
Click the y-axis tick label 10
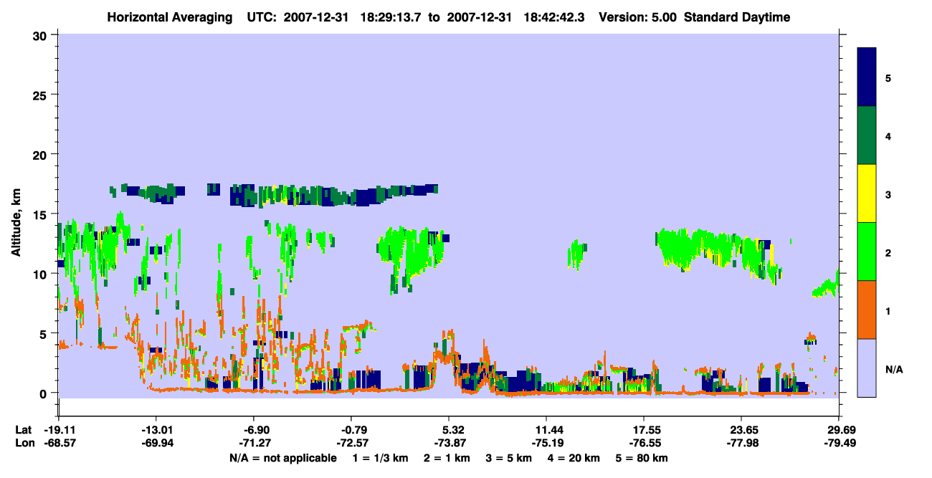coord(41,273)
